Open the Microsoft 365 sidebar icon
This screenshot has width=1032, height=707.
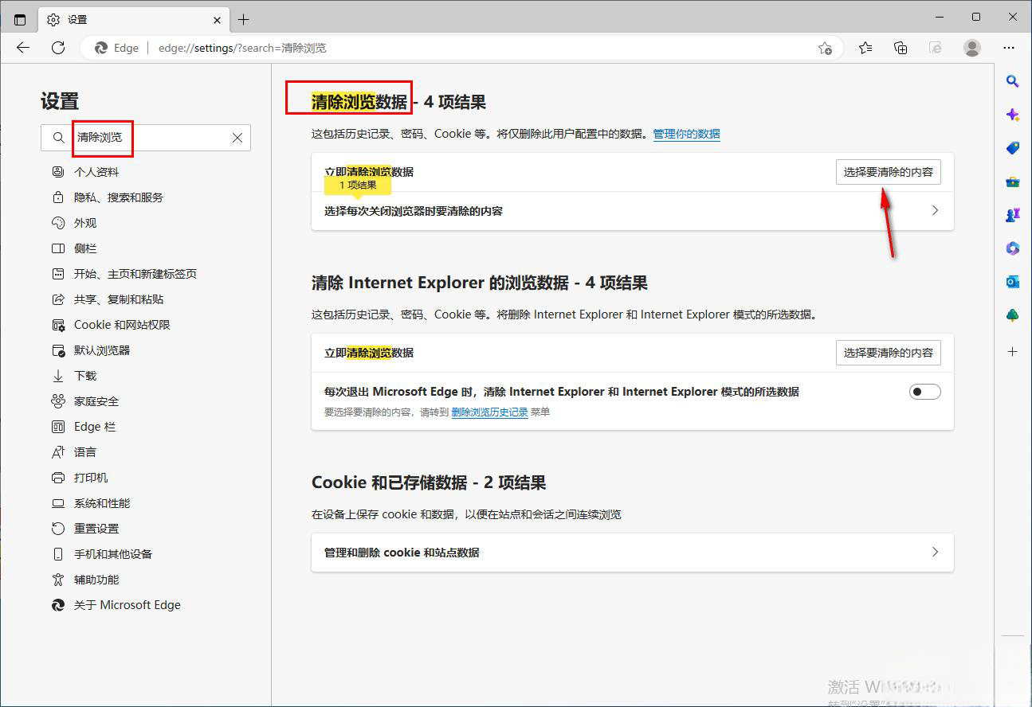1013,248
